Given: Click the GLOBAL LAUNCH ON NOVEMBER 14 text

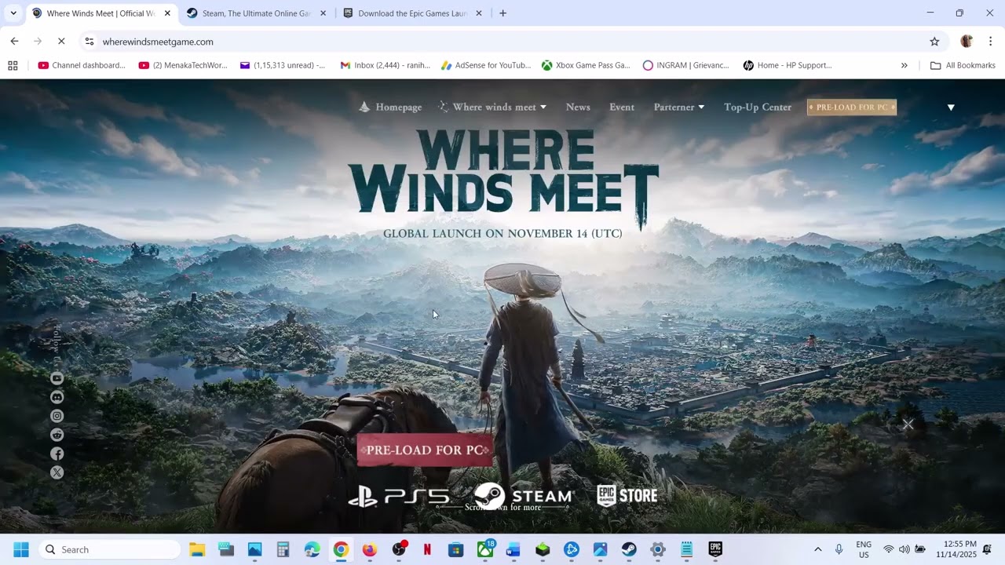Looking at the screenshot, I should point(502,234).
